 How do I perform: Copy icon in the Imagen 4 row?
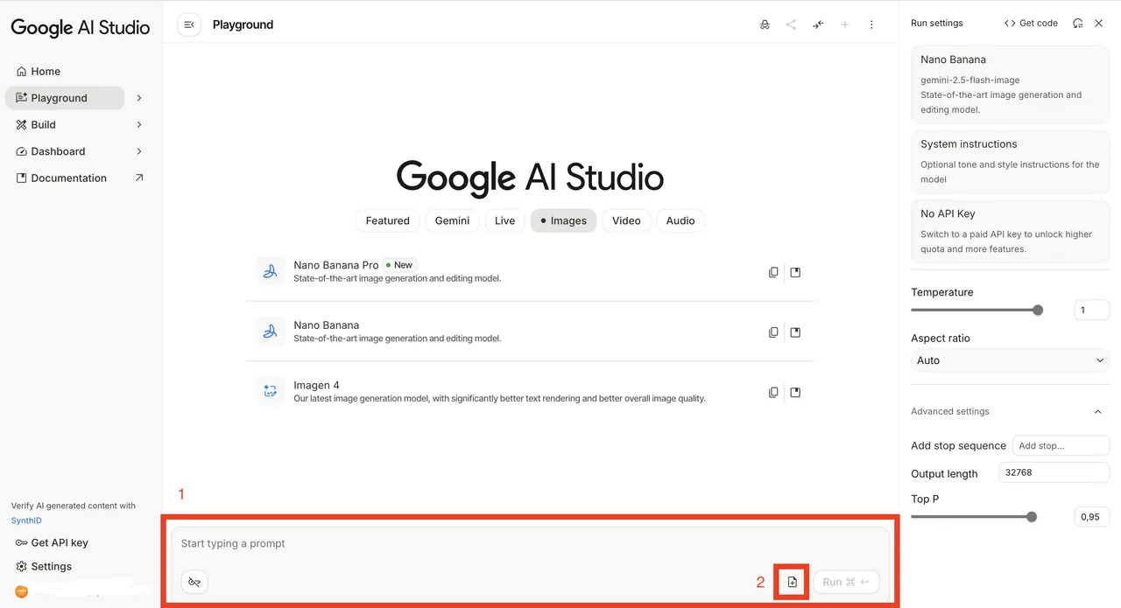point(773,392)
